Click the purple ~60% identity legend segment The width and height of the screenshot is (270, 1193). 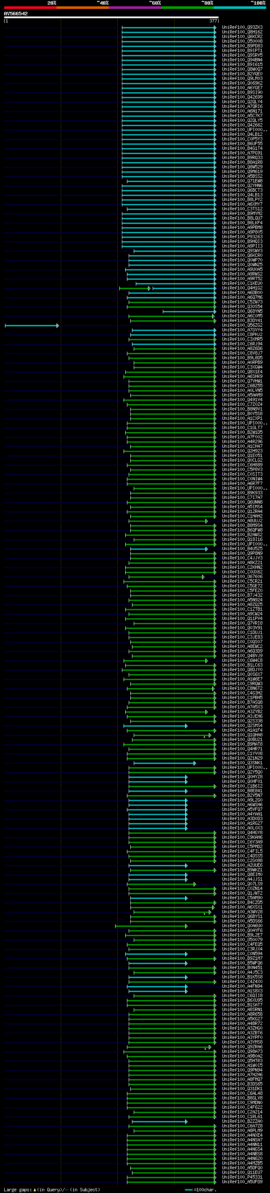(135, 8)
